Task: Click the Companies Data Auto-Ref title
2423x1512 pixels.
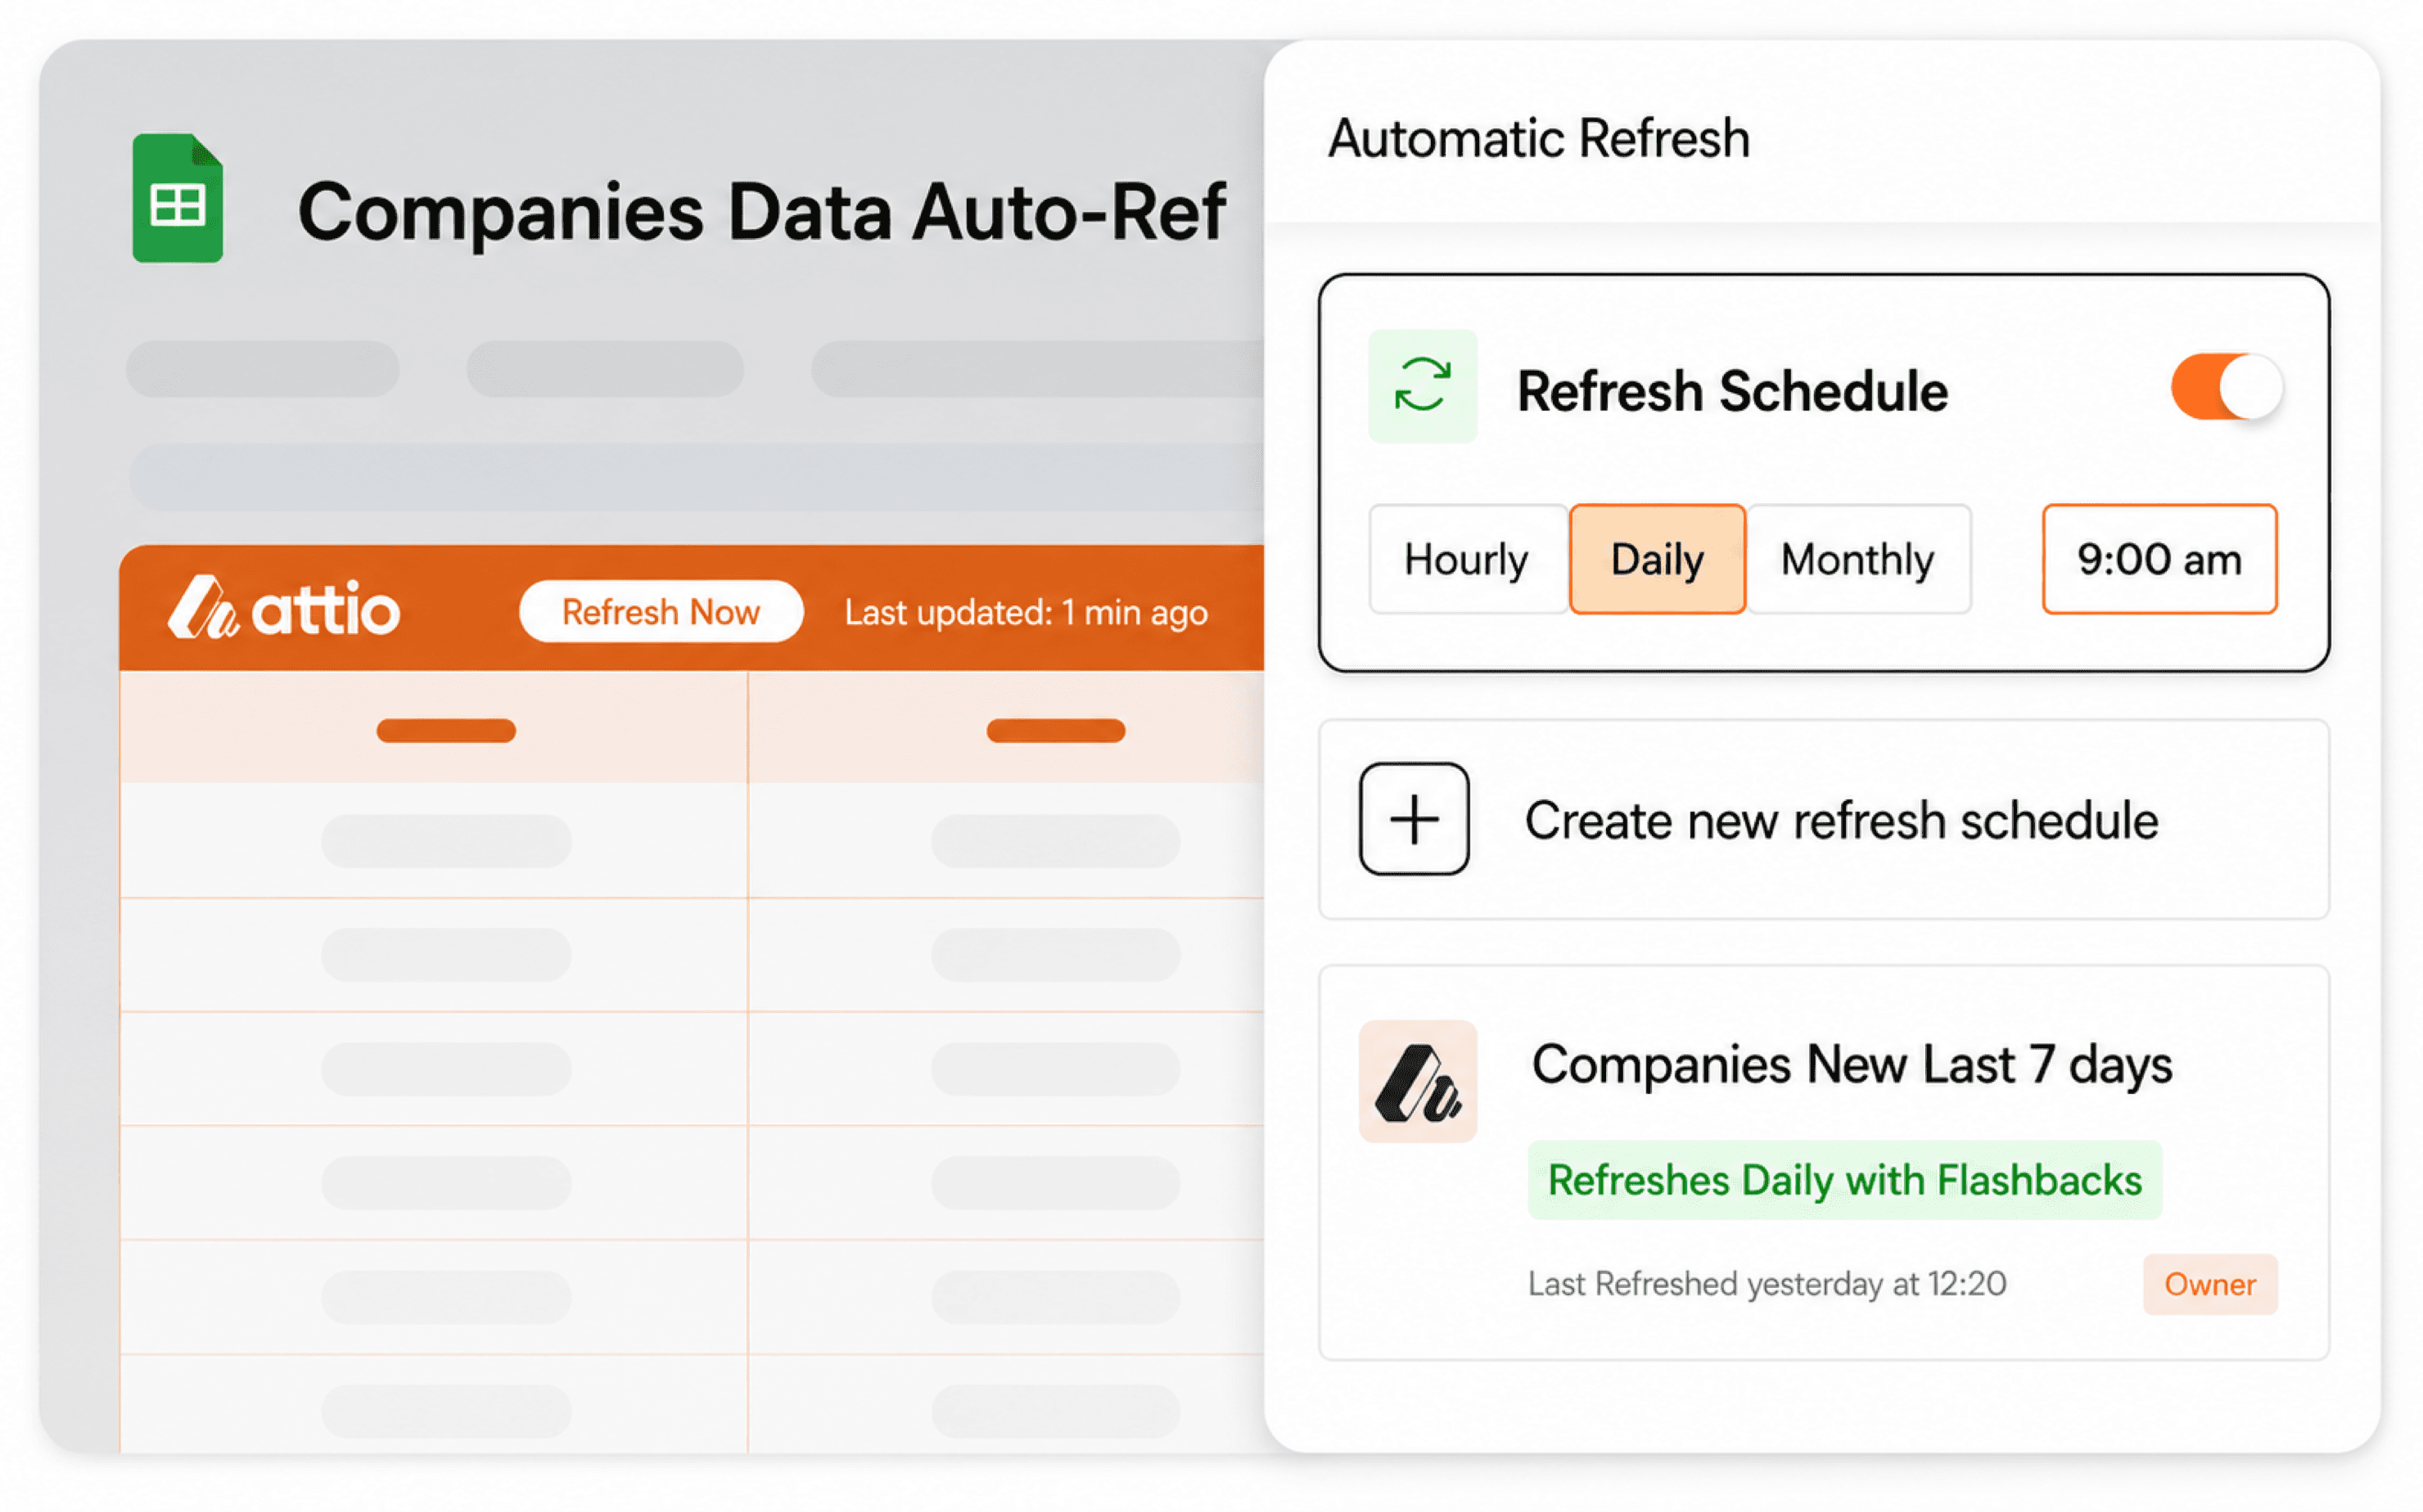Action: coord(761,212)
